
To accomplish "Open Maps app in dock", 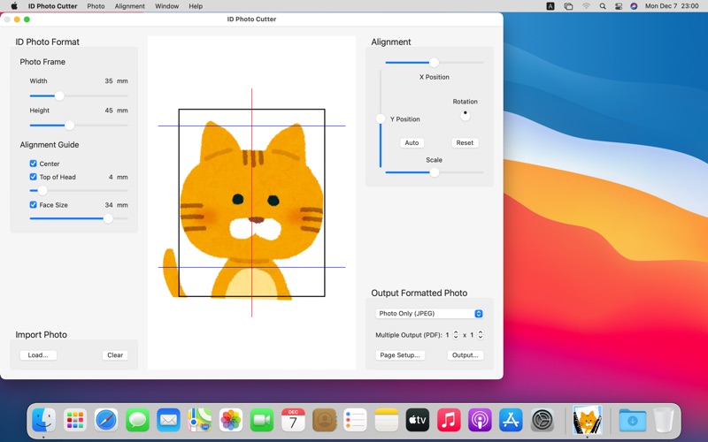I will 200,420.
